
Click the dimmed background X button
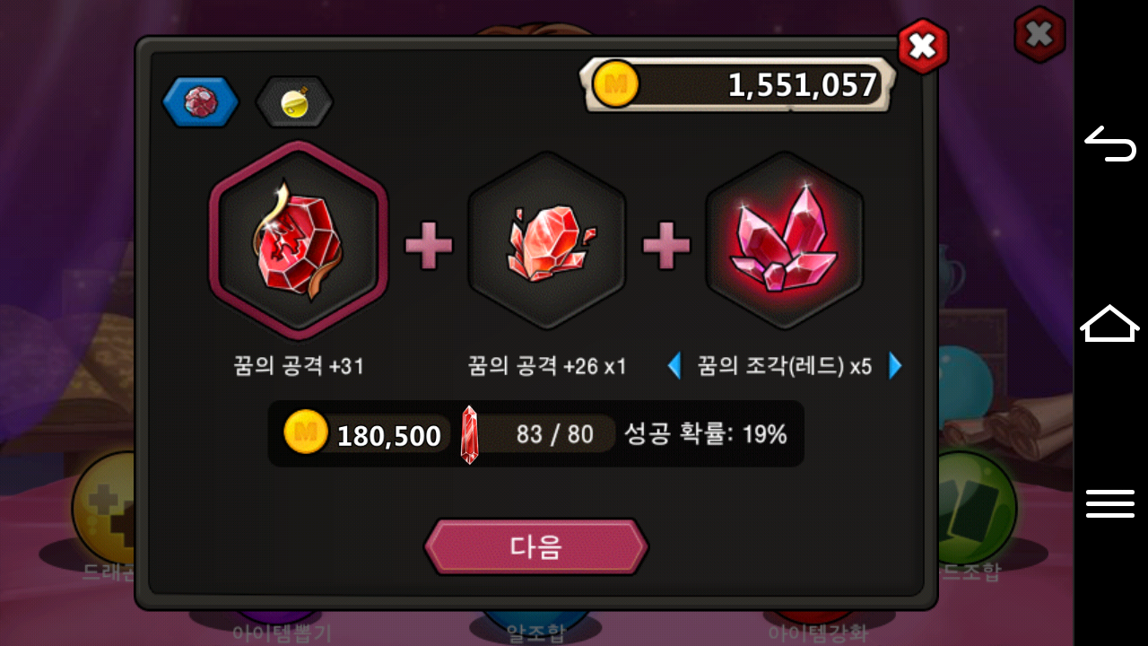1039,35
